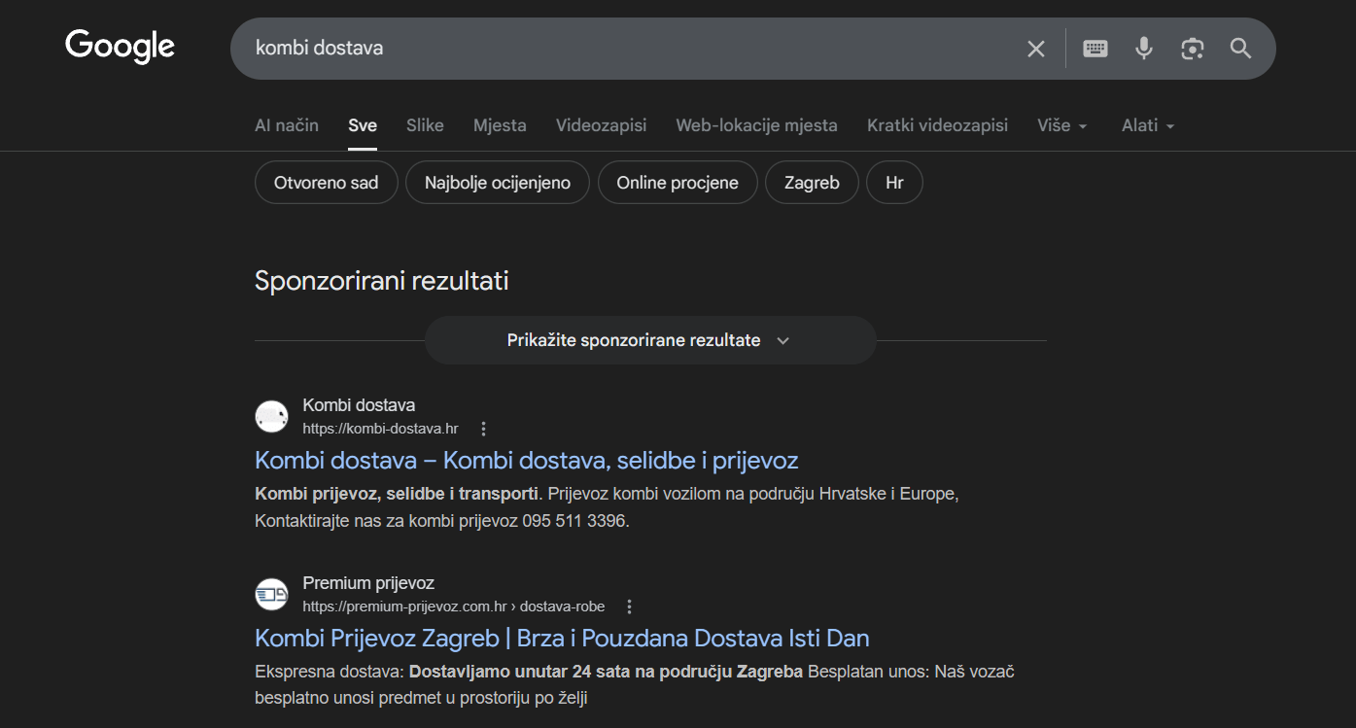The image size is (1356, 728).
Task: Apply the Online procjene filter chip
Action: 678,183
